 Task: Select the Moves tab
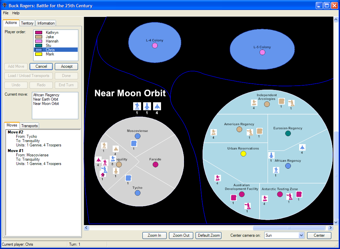tap(12, 125)
